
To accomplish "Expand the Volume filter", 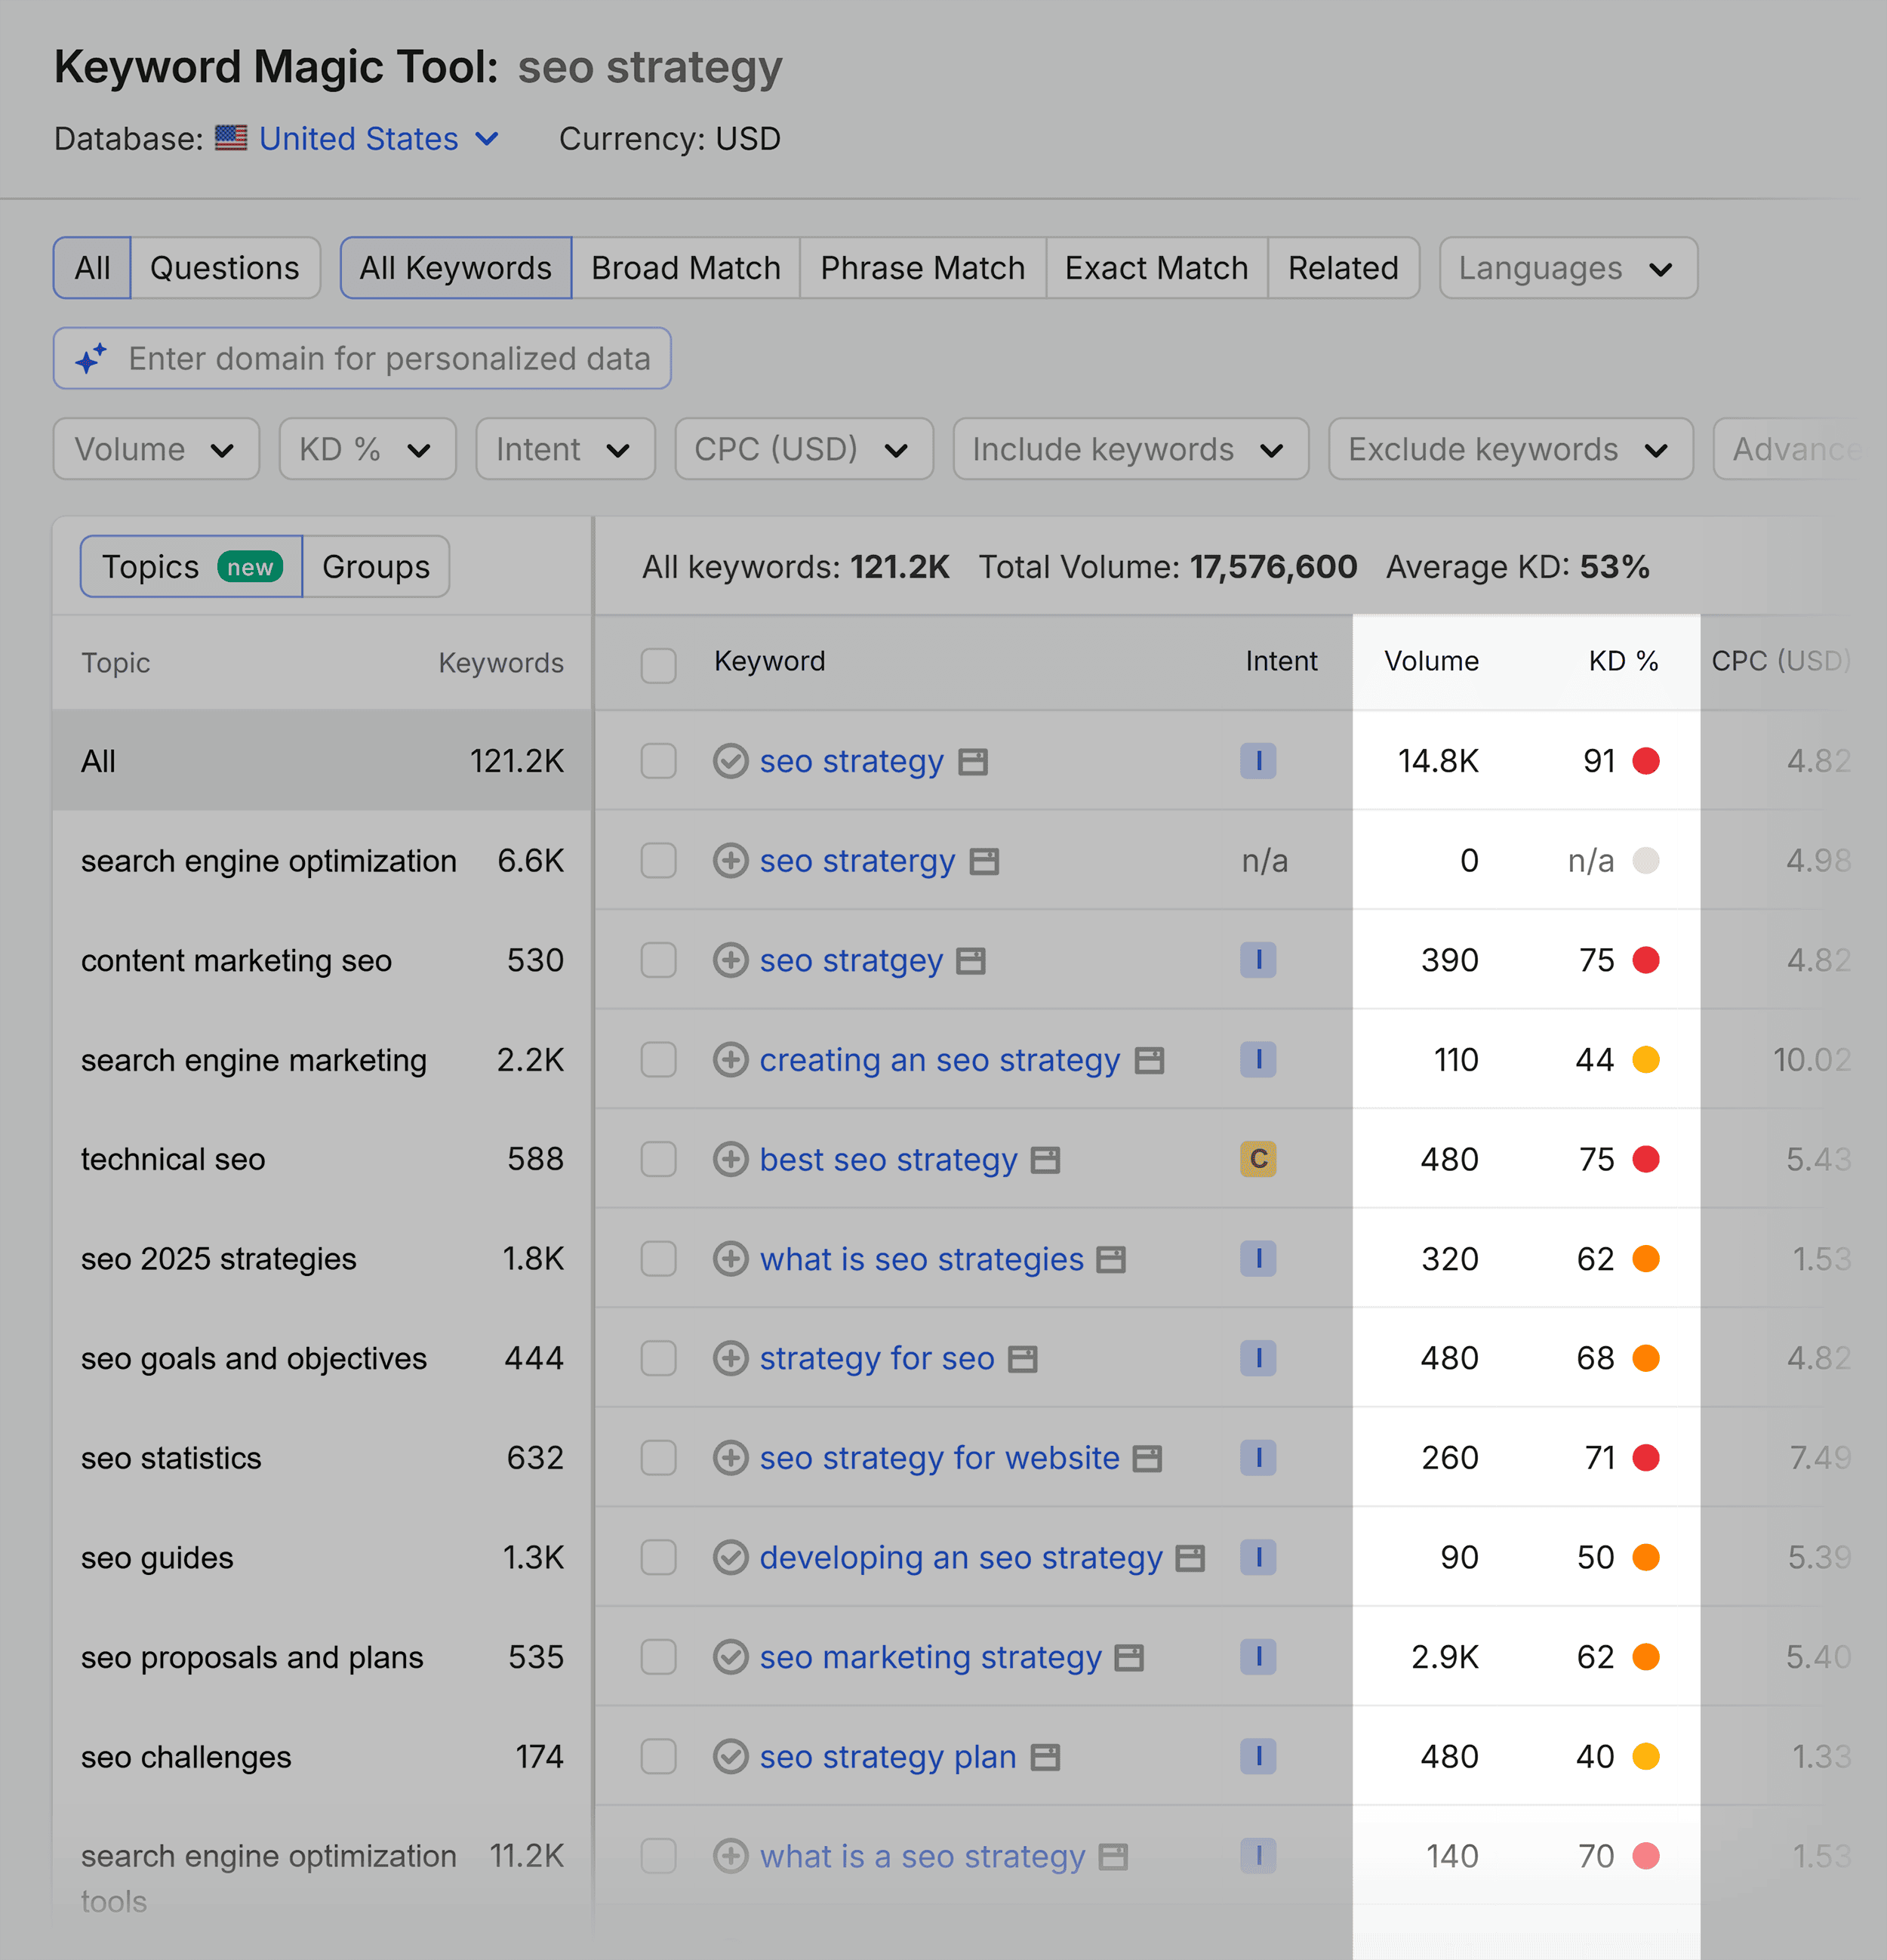I will pyautogui.click(x=156, y=449).
